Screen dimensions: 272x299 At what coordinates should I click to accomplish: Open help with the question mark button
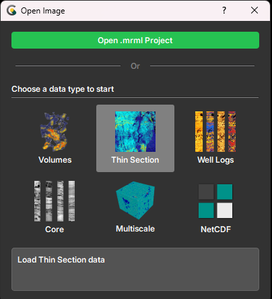224,10
